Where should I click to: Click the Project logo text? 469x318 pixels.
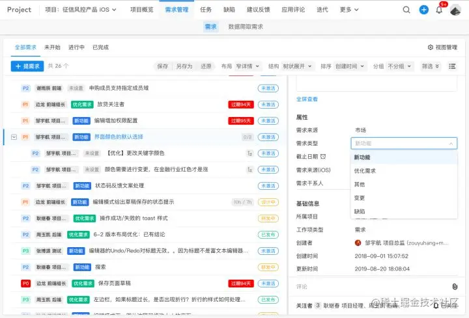pos(19,10)
